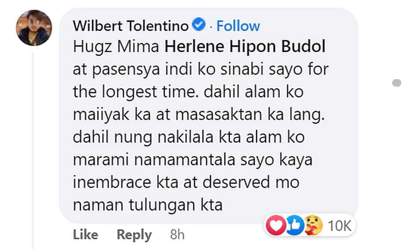The width and height of the screenshot is (405, 249).
Task: Like this comment
Action: tap(86, 235)
